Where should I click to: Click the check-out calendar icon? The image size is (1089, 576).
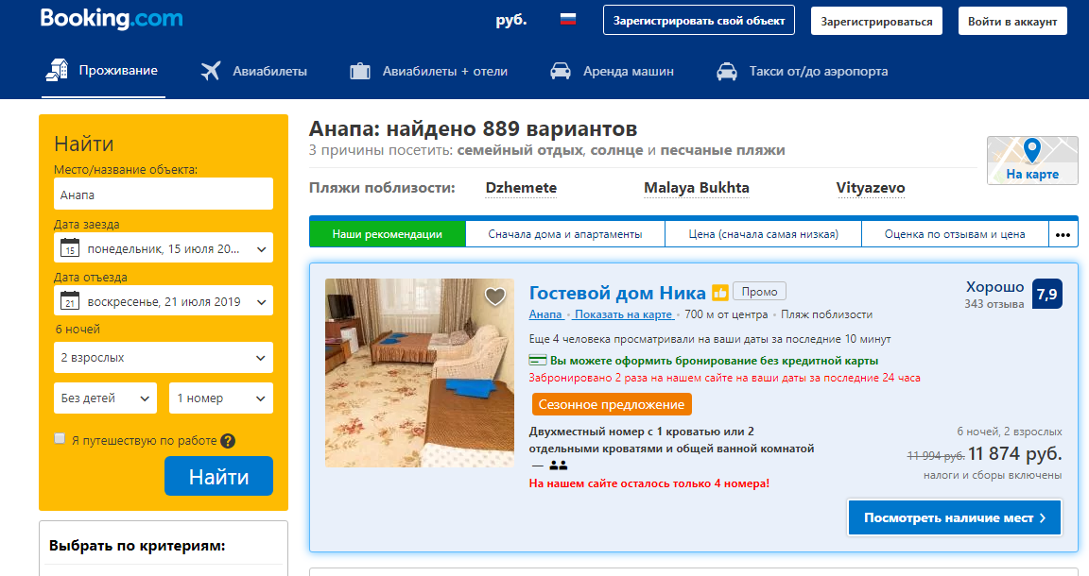point(69,300)
